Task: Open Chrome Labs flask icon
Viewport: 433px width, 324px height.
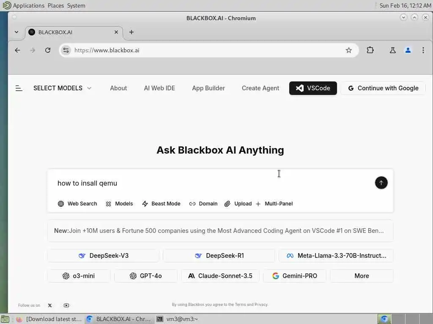Action: 392,50
